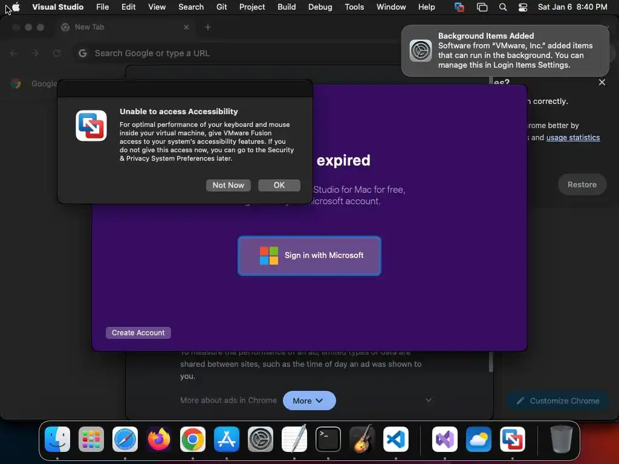Open the View menu
This screenshot has height=464, width=619.
(157, 7)
